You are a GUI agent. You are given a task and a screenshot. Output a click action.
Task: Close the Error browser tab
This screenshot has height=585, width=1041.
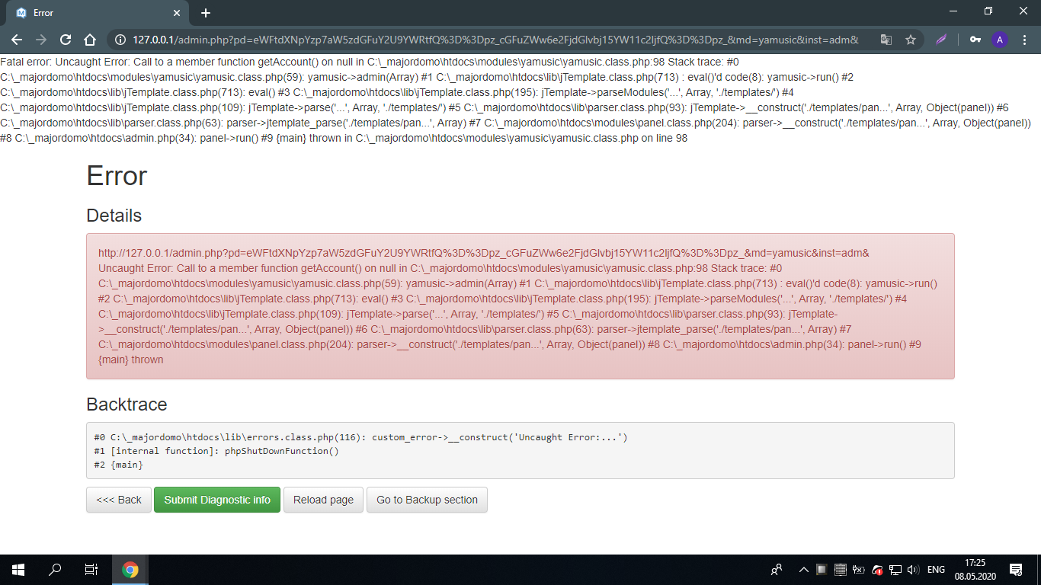177,13
